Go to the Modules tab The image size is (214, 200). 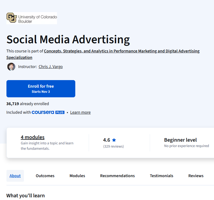(77, 176)
